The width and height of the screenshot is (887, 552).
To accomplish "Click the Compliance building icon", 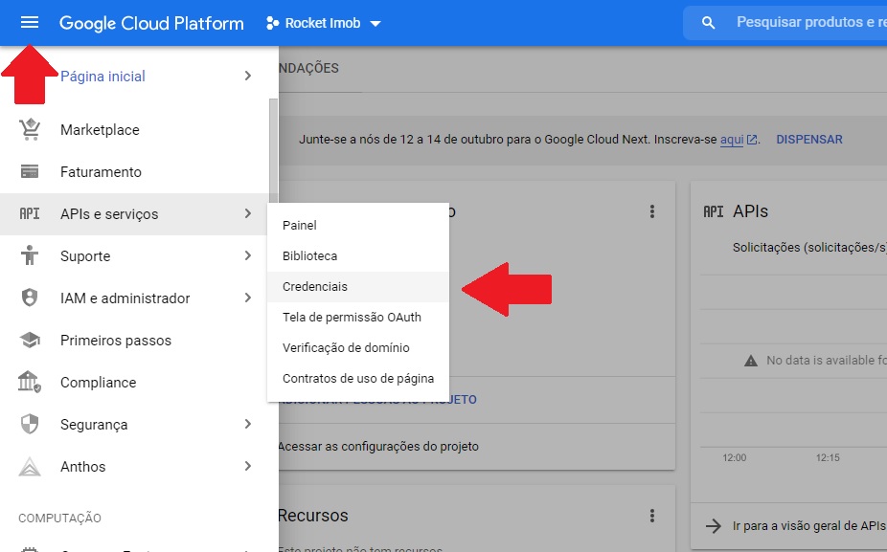I will point(30,383).
